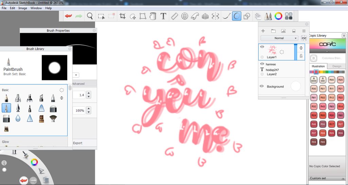The width and height of the screenshot is (348, 185).
Task: Open the draw shapes style tool
Action: [247, 16]
